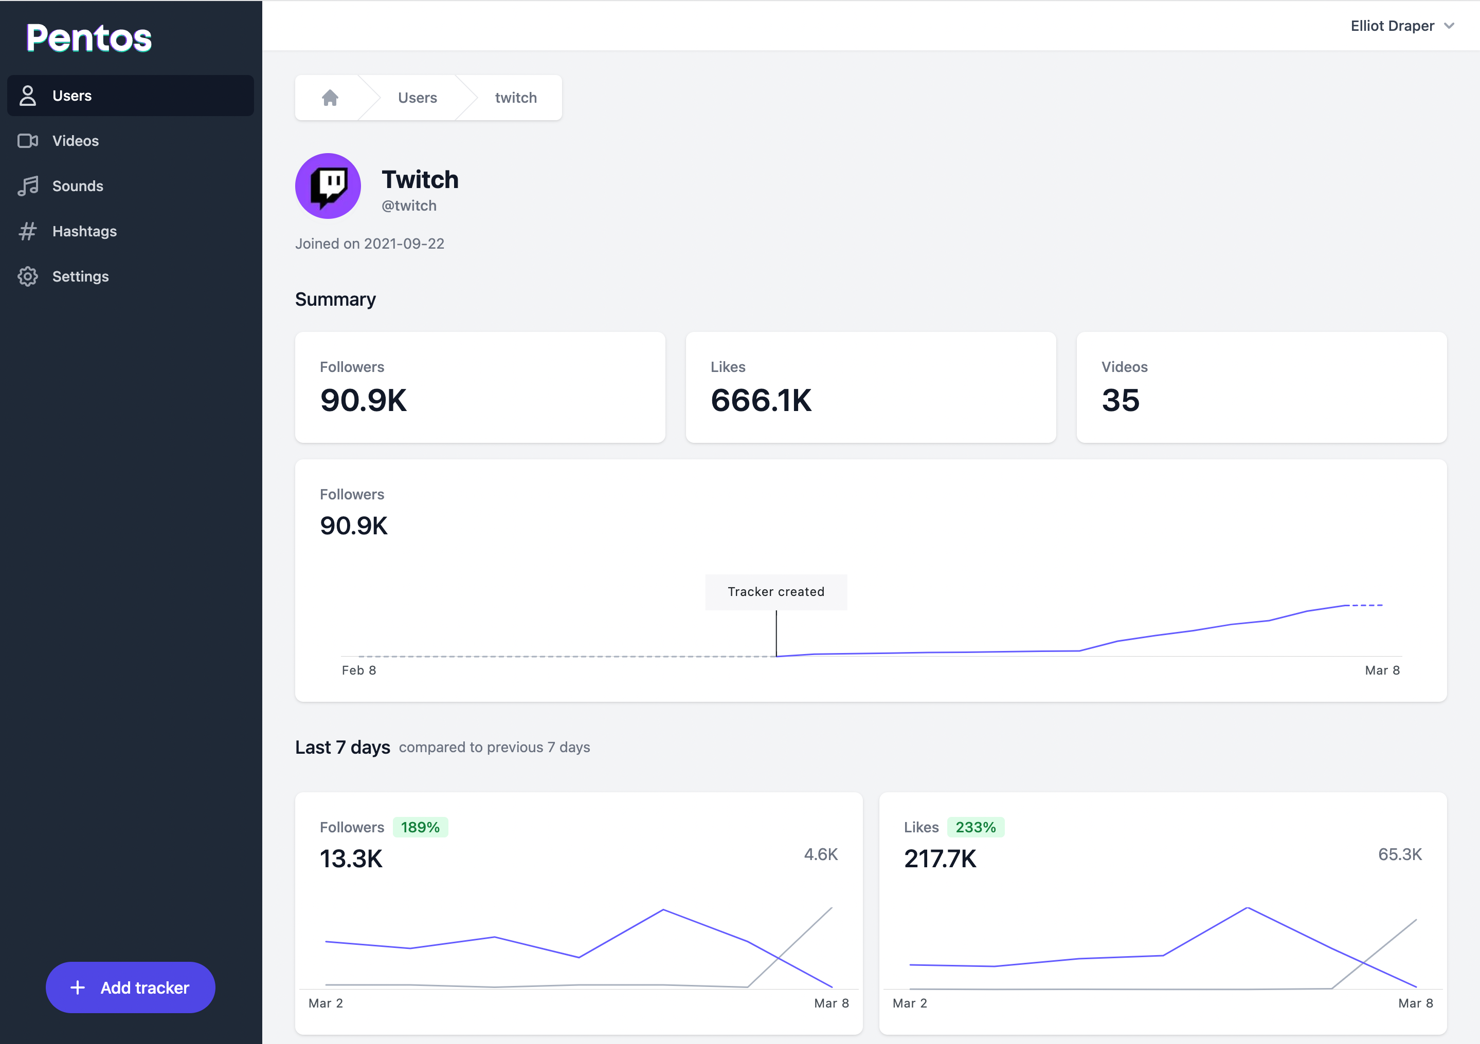Image resolution: width=1480 pixels, height=1044 pixels.
Task: Click the 90.9K value in Followers chart
Action: [x=354, y=526]
